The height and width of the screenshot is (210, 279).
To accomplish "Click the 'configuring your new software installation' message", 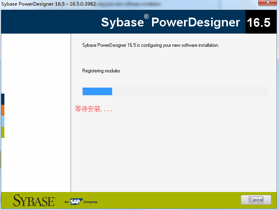I will [150, 45].
